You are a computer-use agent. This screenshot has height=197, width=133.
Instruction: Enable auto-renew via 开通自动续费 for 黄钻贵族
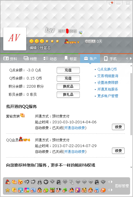74,128
